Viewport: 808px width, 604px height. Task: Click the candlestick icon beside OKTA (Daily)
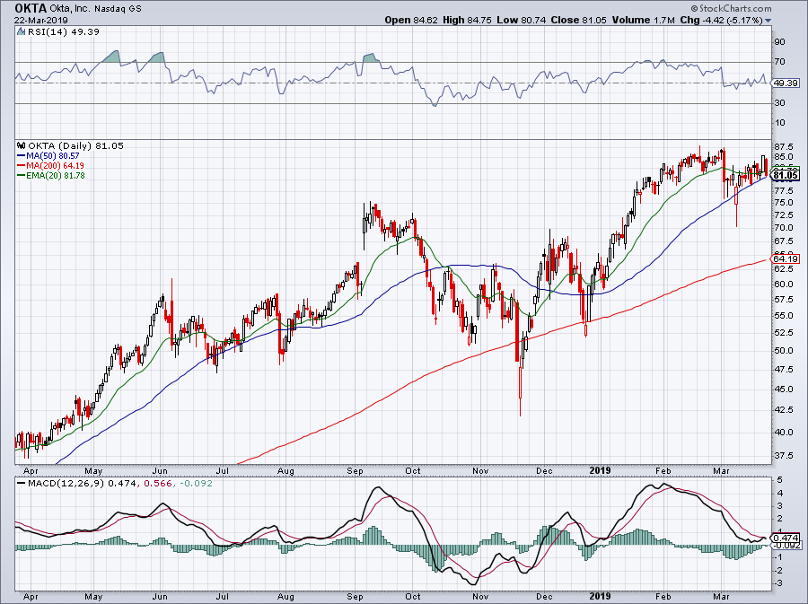pyautogui.click(x=21, y=145)
